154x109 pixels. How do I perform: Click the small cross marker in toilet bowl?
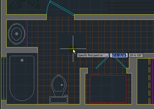62,85
